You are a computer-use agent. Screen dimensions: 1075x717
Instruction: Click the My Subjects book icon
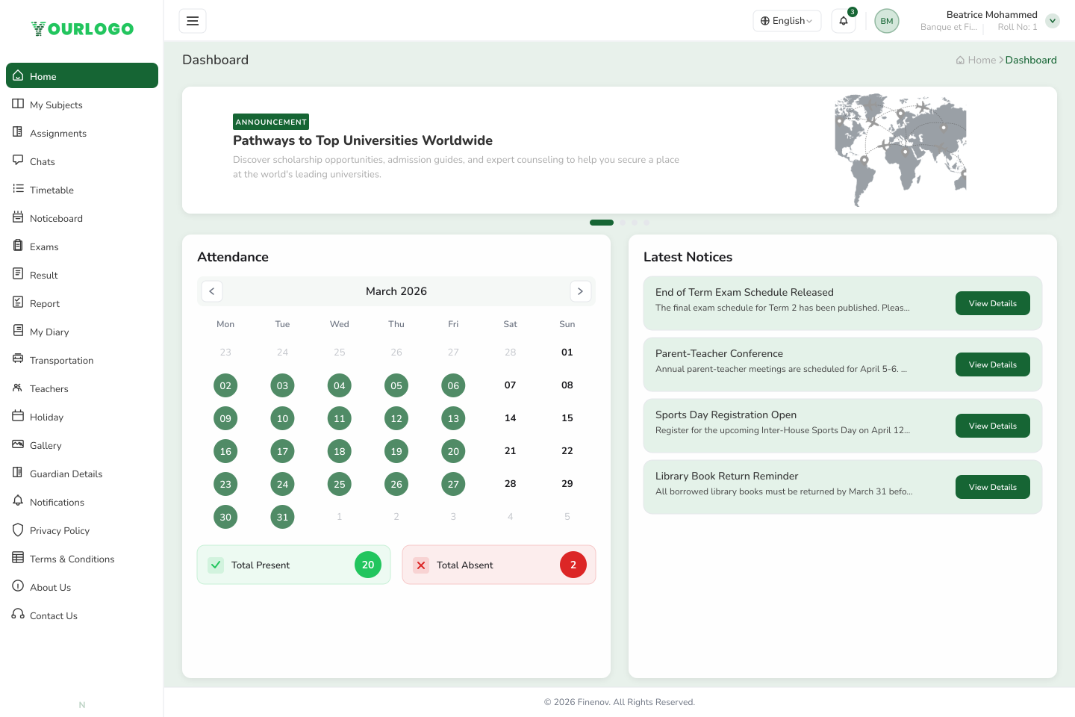point(18,104)
